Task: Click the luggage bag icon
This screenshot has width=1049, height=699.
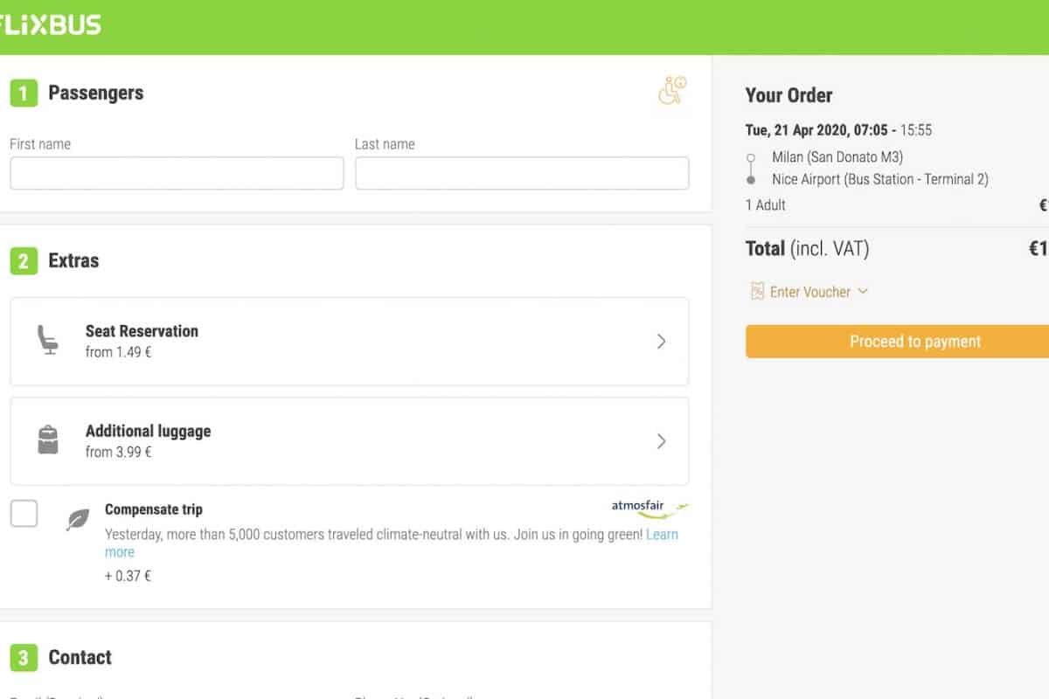Action: [x=48, y=440]
